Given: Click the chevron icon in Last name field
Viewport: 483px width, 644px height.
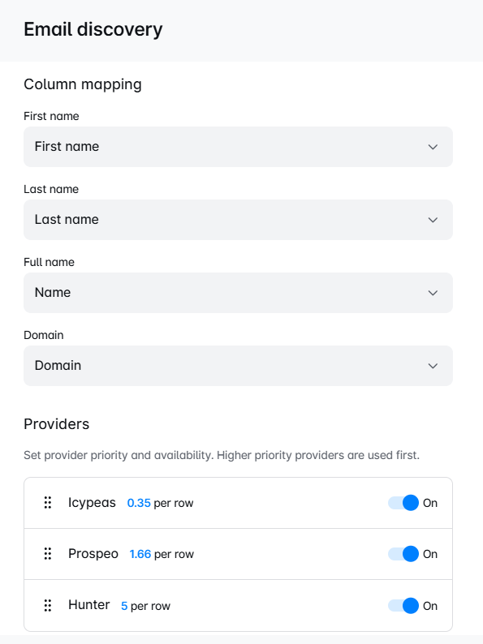Looking at the screenshot, I should point(433,220).
